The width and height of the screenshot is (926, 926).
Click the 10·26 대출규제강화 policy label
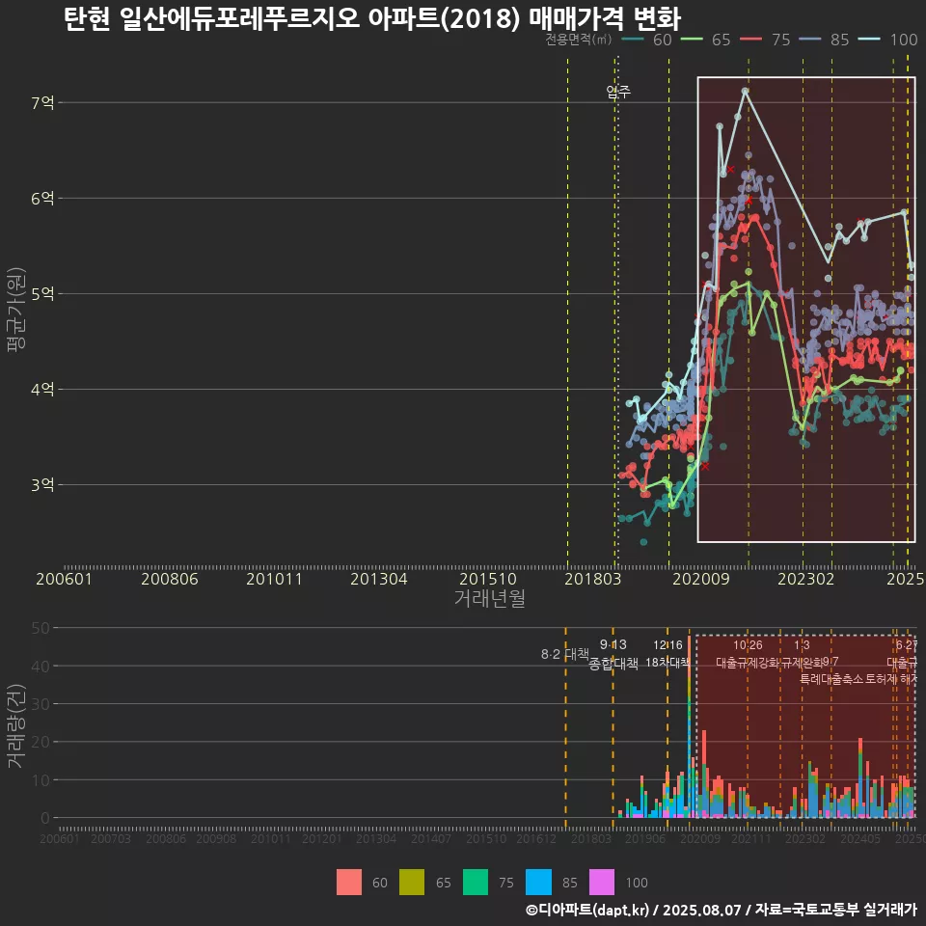[x=747, y=654]
